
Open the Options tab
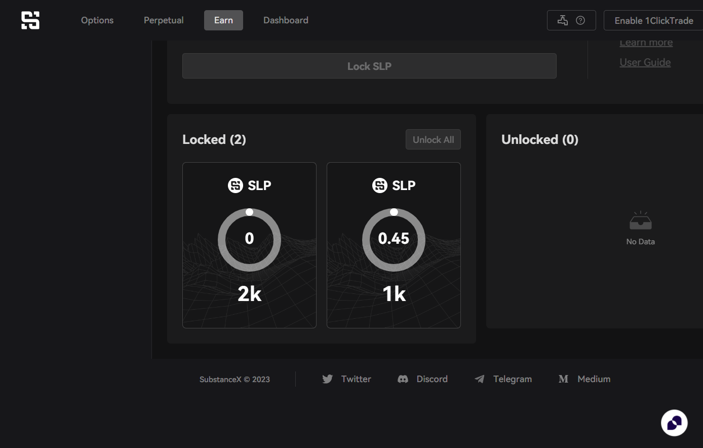pos(97,20)
